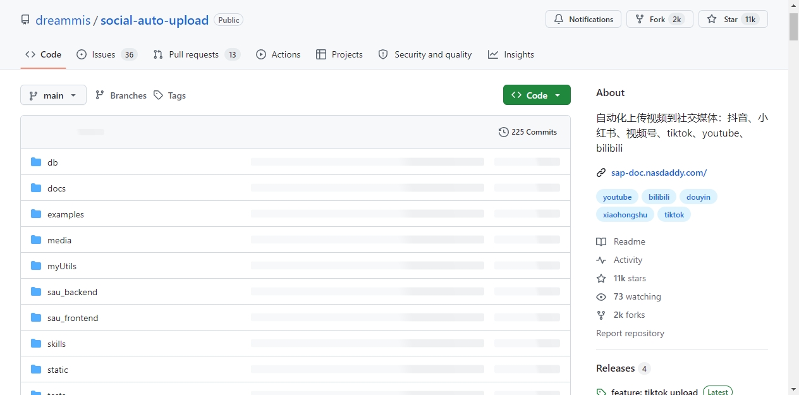
Task: Click the examples folder icon
Action: 36,214
